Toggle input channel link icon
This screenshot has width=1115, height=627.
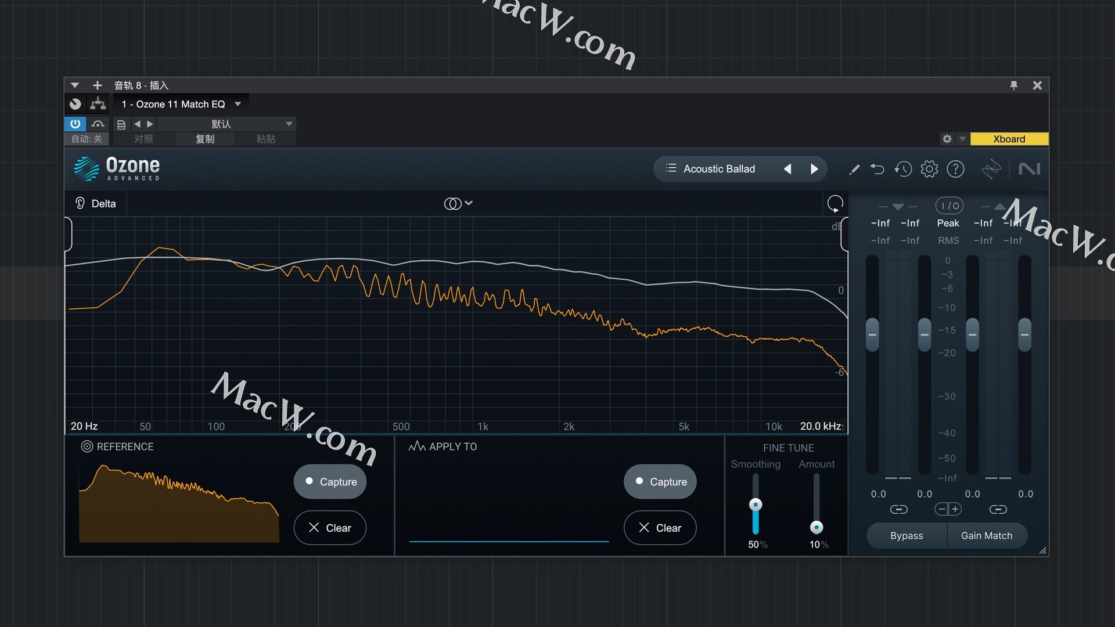(x=898, y=509)
